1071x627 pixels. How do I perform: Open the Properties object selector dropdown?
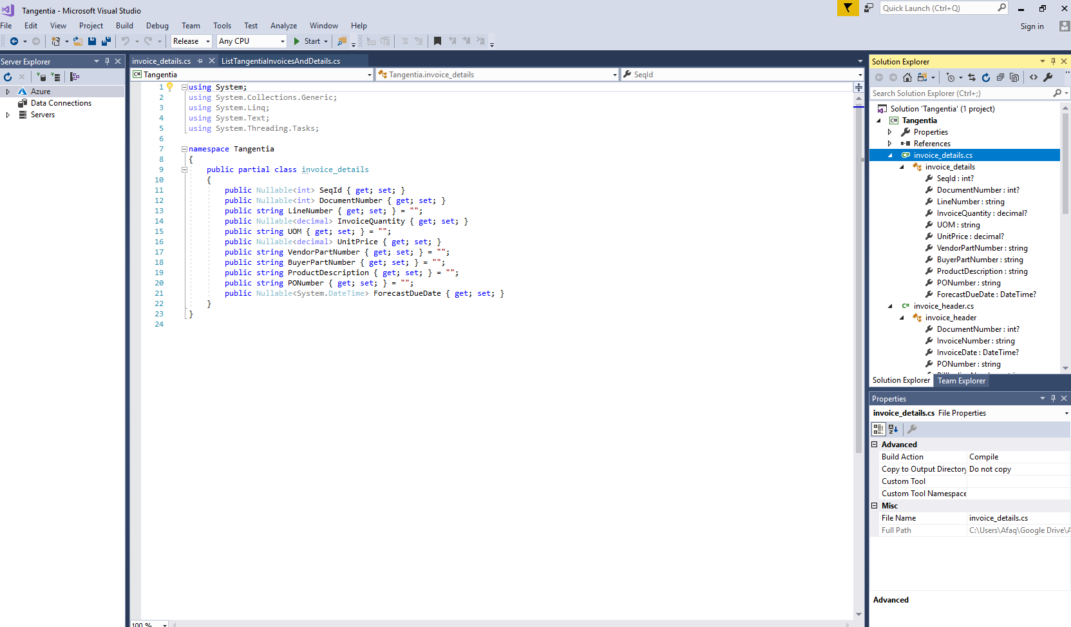[x=1066, y=414]
